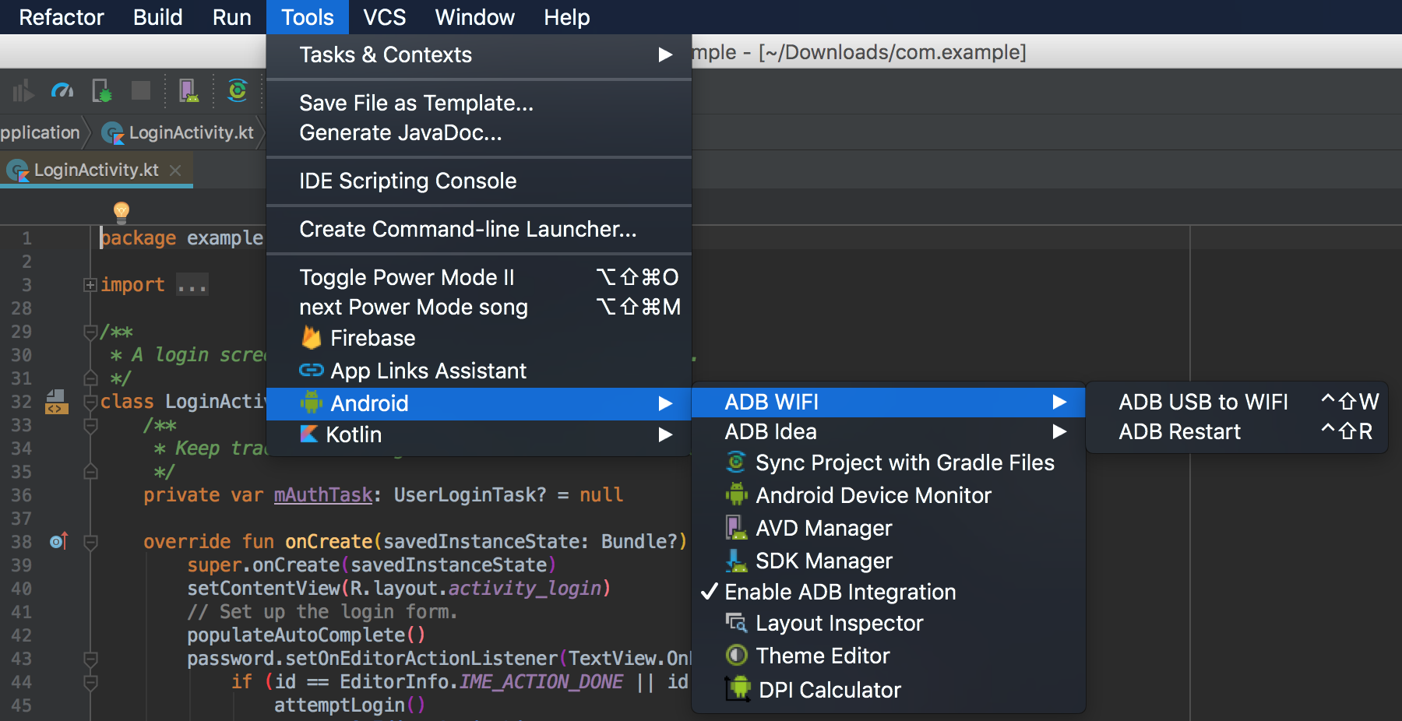Click the Kotlin logo icon in Tools menu

[x=309, y=434]
